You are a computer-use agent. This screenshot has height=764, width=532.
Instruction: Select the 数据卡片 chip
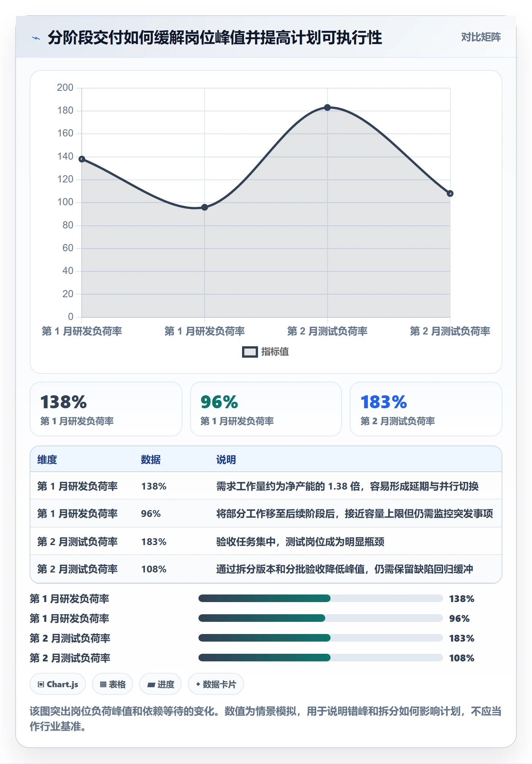(216, 684)
